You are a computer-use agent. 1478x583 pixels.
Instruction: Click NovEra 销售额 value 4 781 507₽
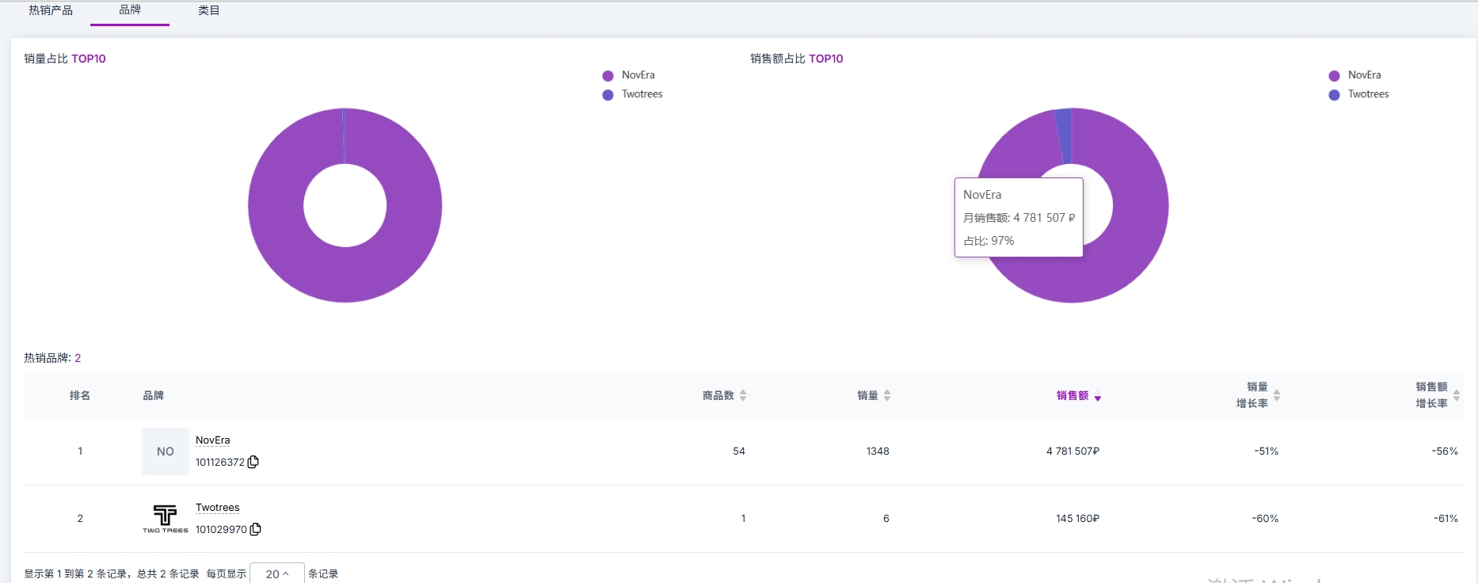pyautogui.click(x=1072, y=452)
